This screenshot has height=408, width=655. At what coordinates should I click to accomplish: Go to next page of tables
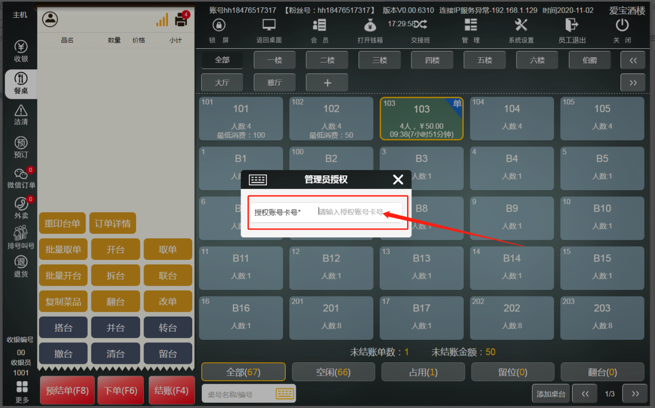tap(635, 394)
